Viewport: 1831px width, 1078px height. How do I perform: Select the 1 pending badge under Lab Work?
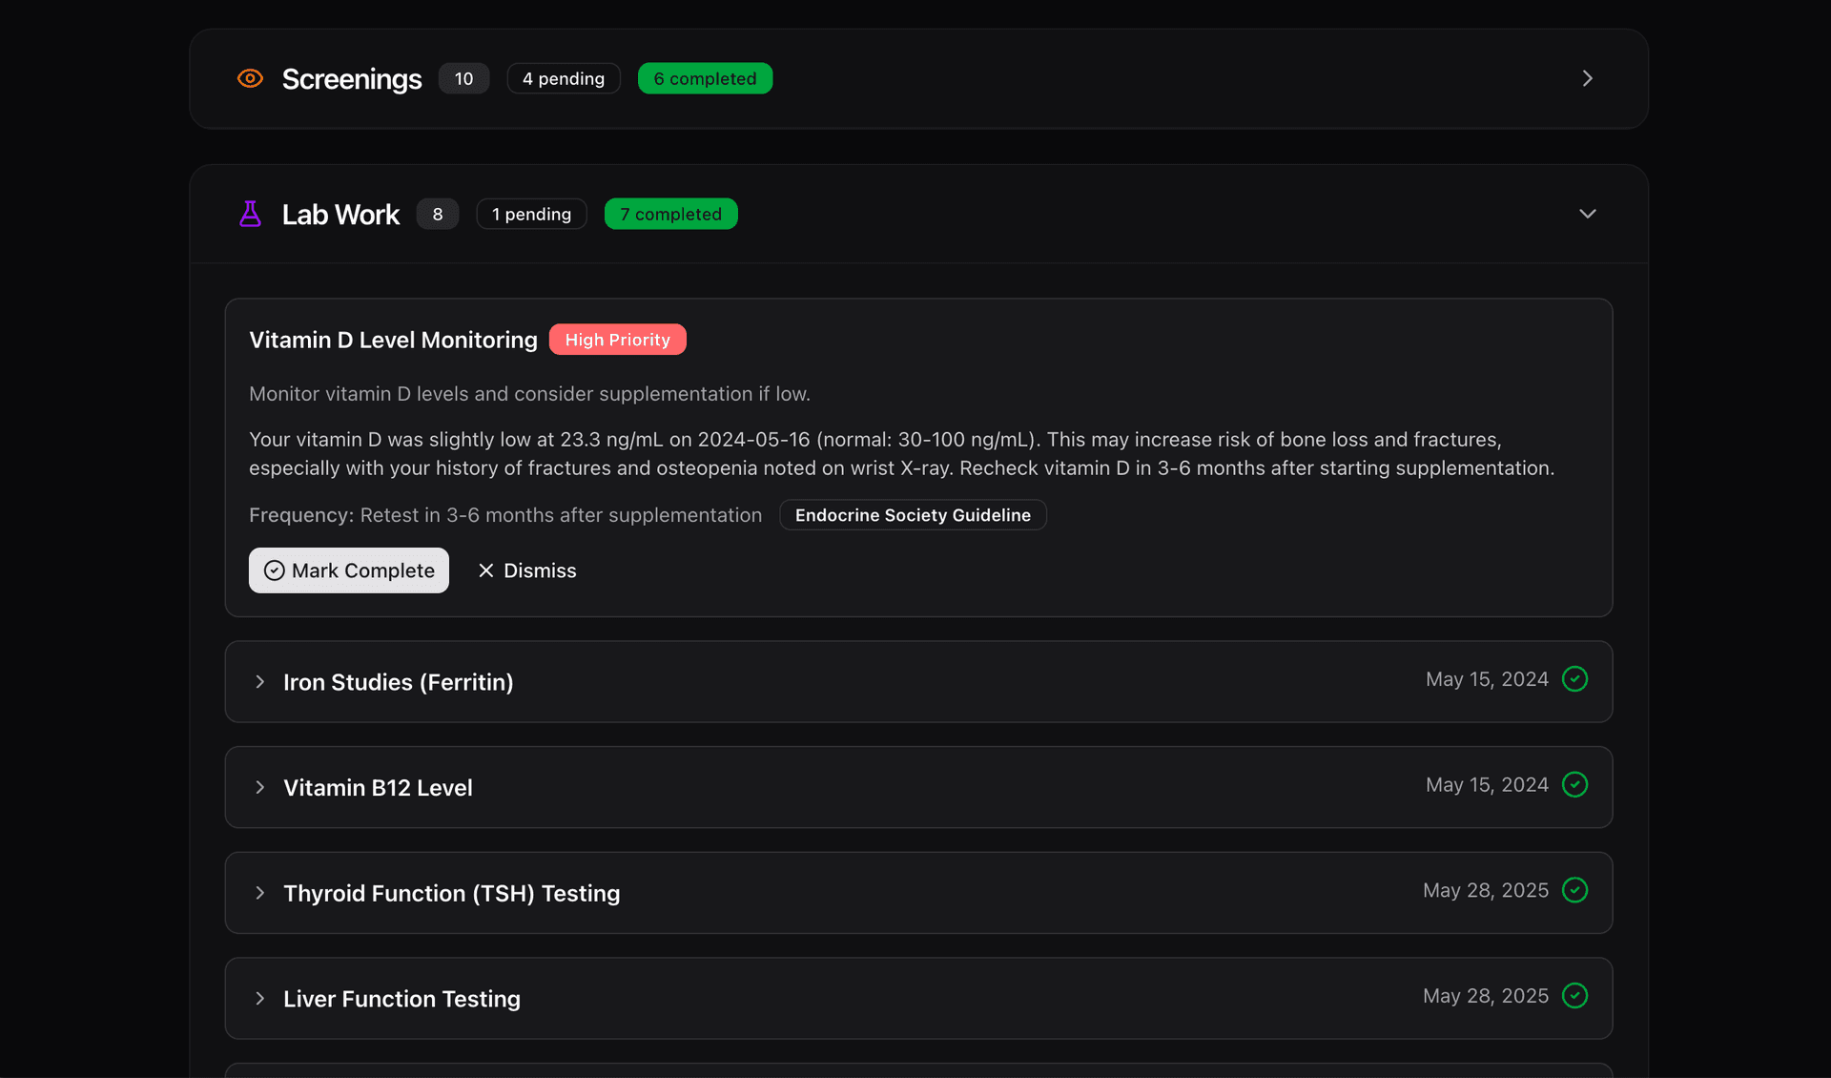click(x=531, y=214)
